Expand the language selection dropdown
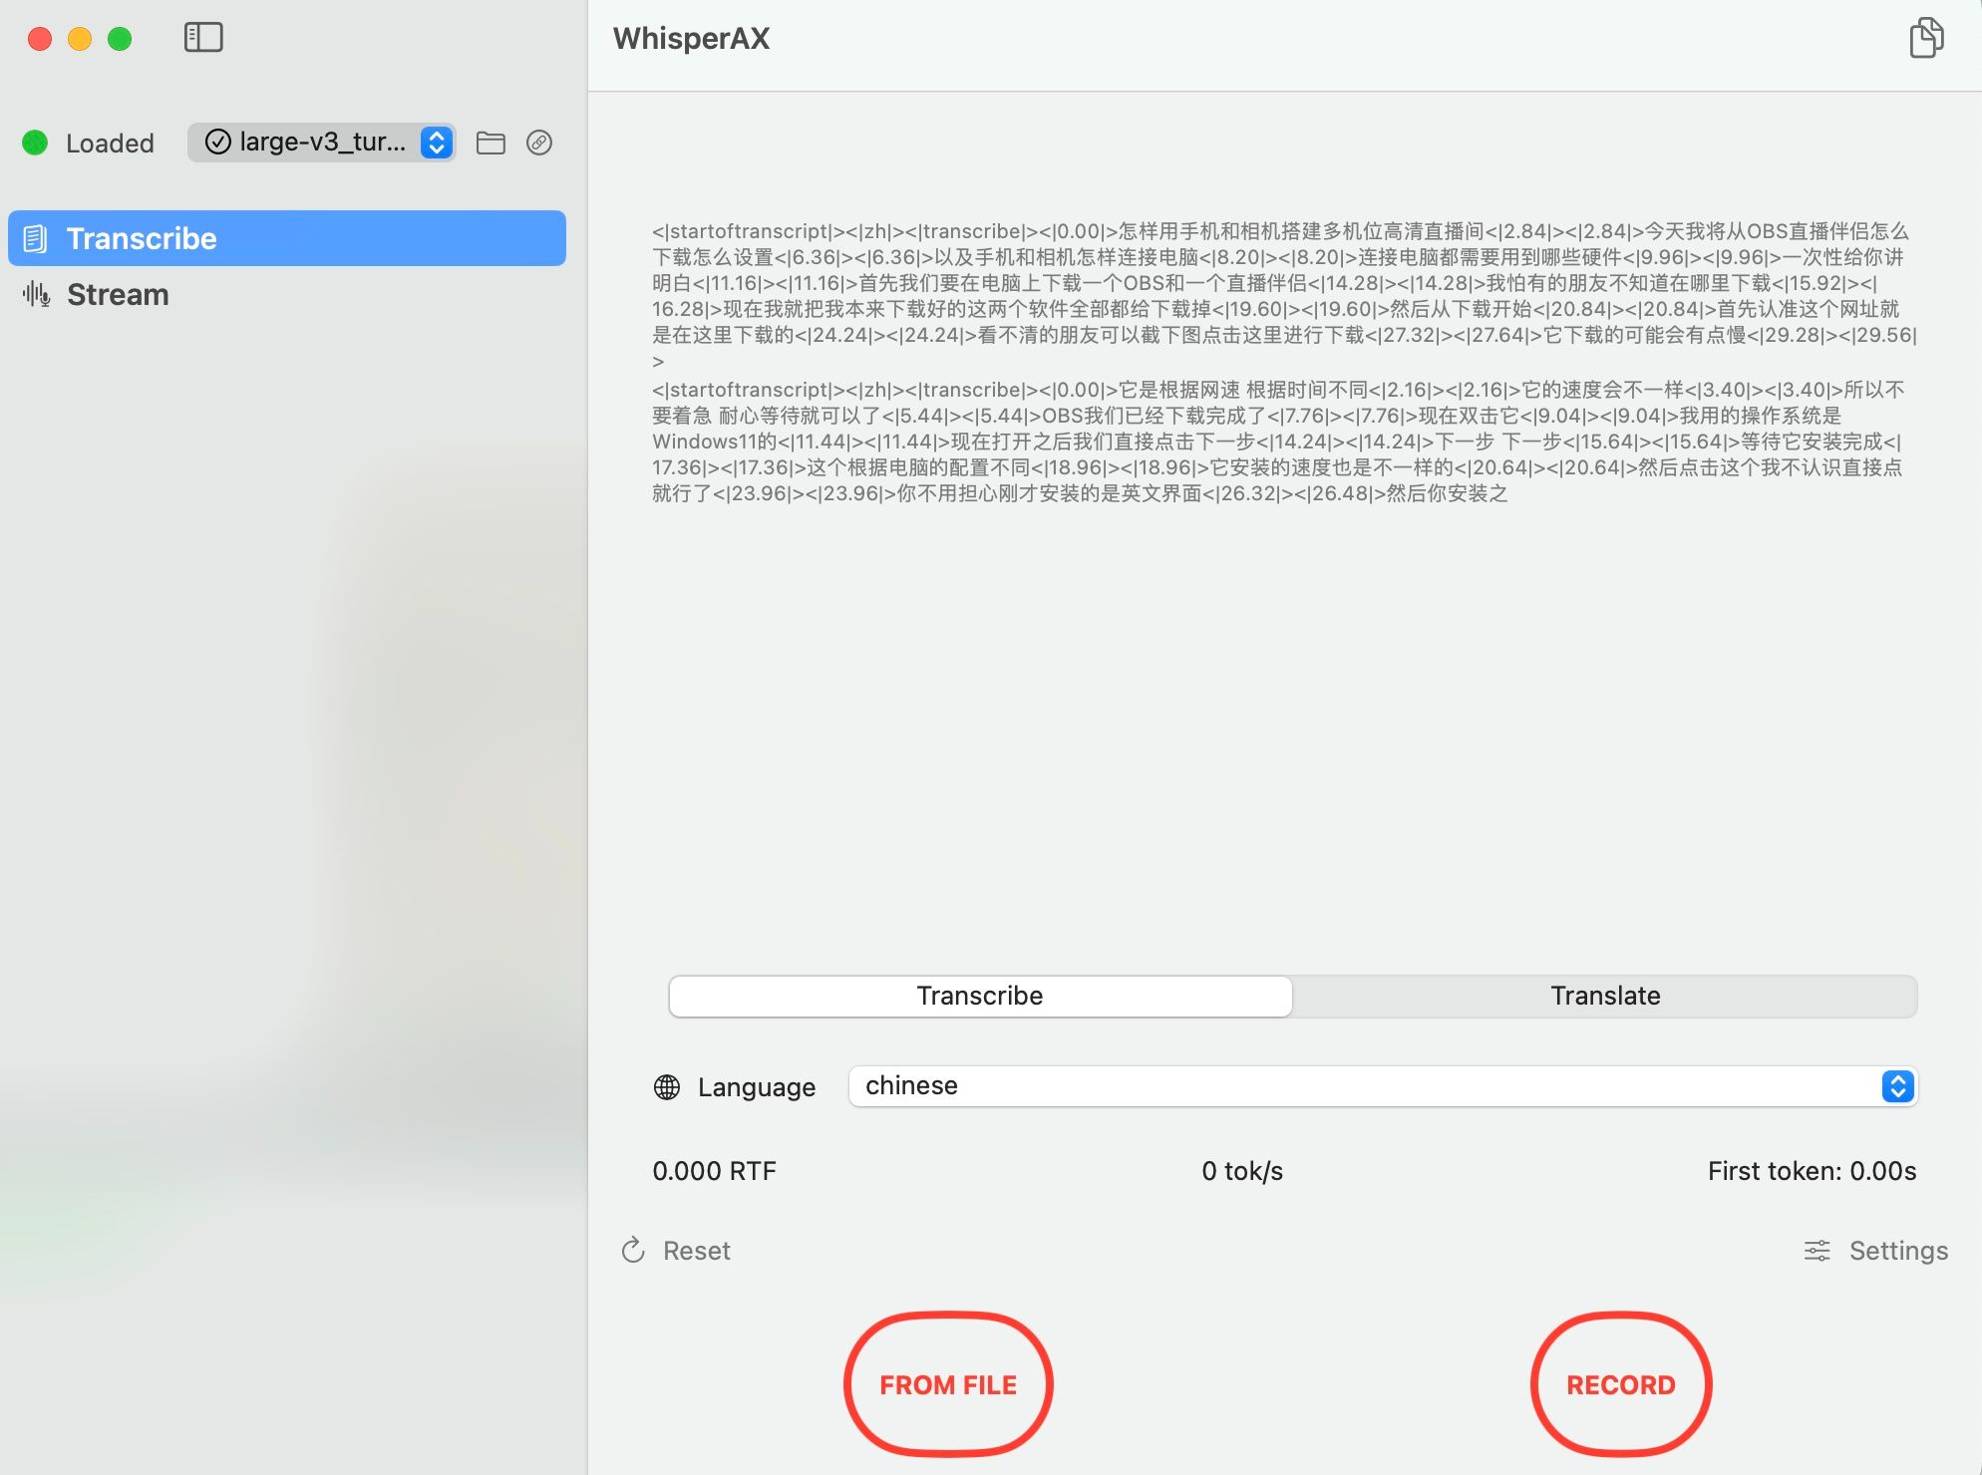 tap(1897, 1084)
